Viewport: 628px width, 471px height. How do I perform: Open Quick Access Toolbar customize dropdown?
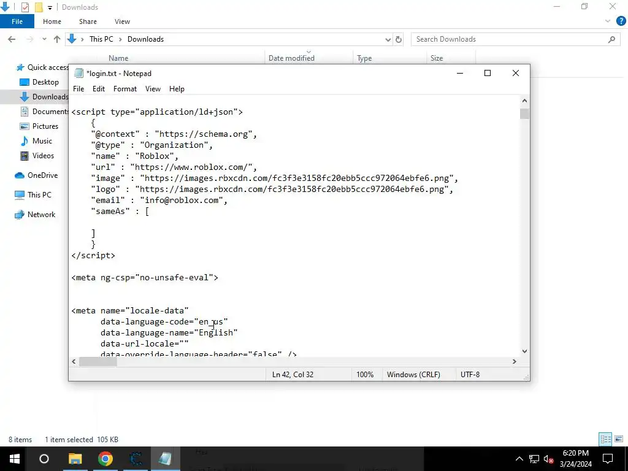click(x=50, y=7)
